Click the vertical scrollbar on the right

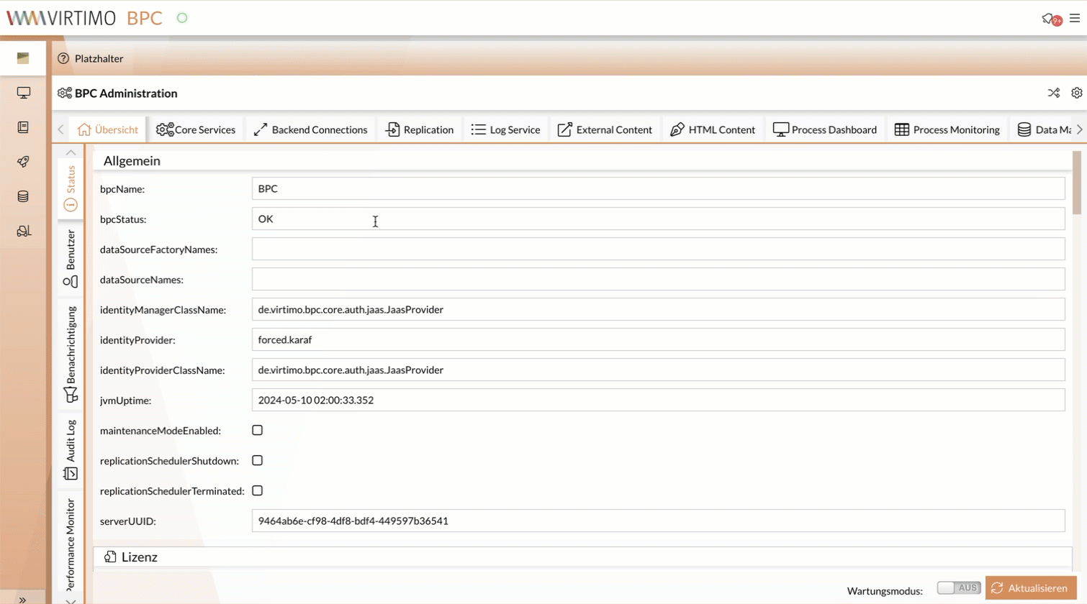1077,183
